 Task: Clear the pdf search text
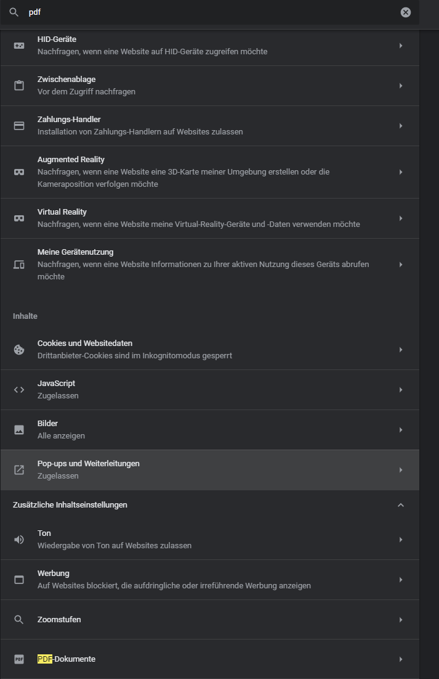click(x=406, y=12)
